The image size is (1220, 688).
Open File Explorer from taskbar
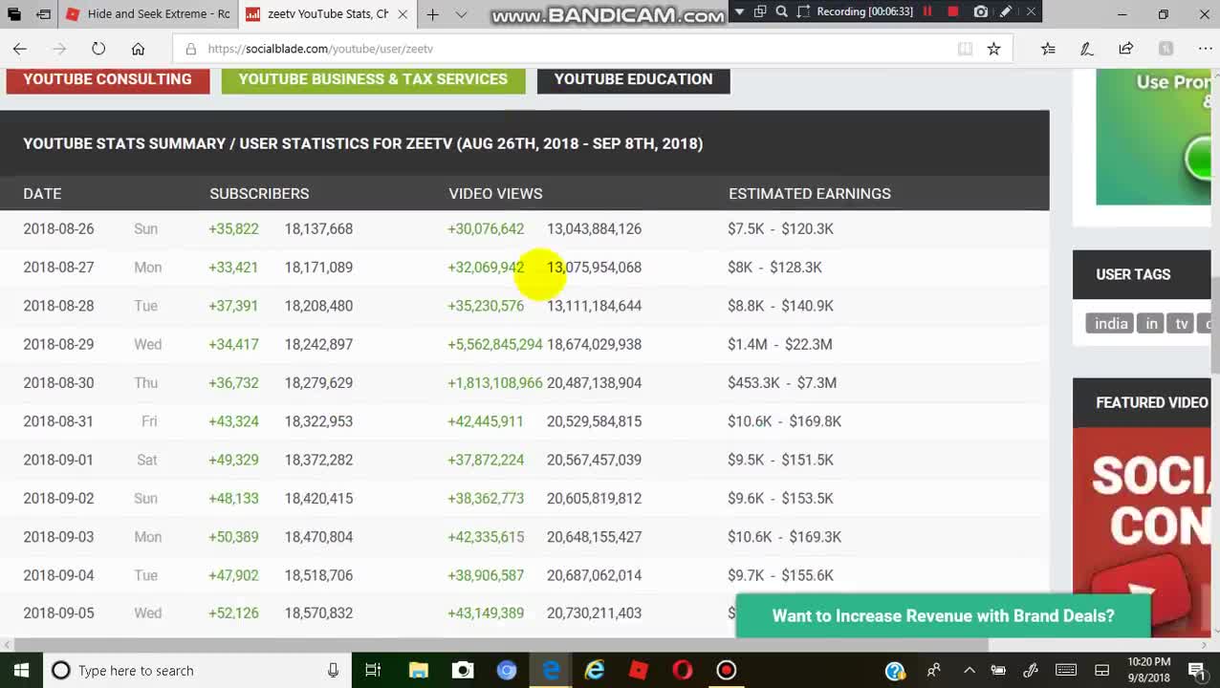(x=419, y=670)
